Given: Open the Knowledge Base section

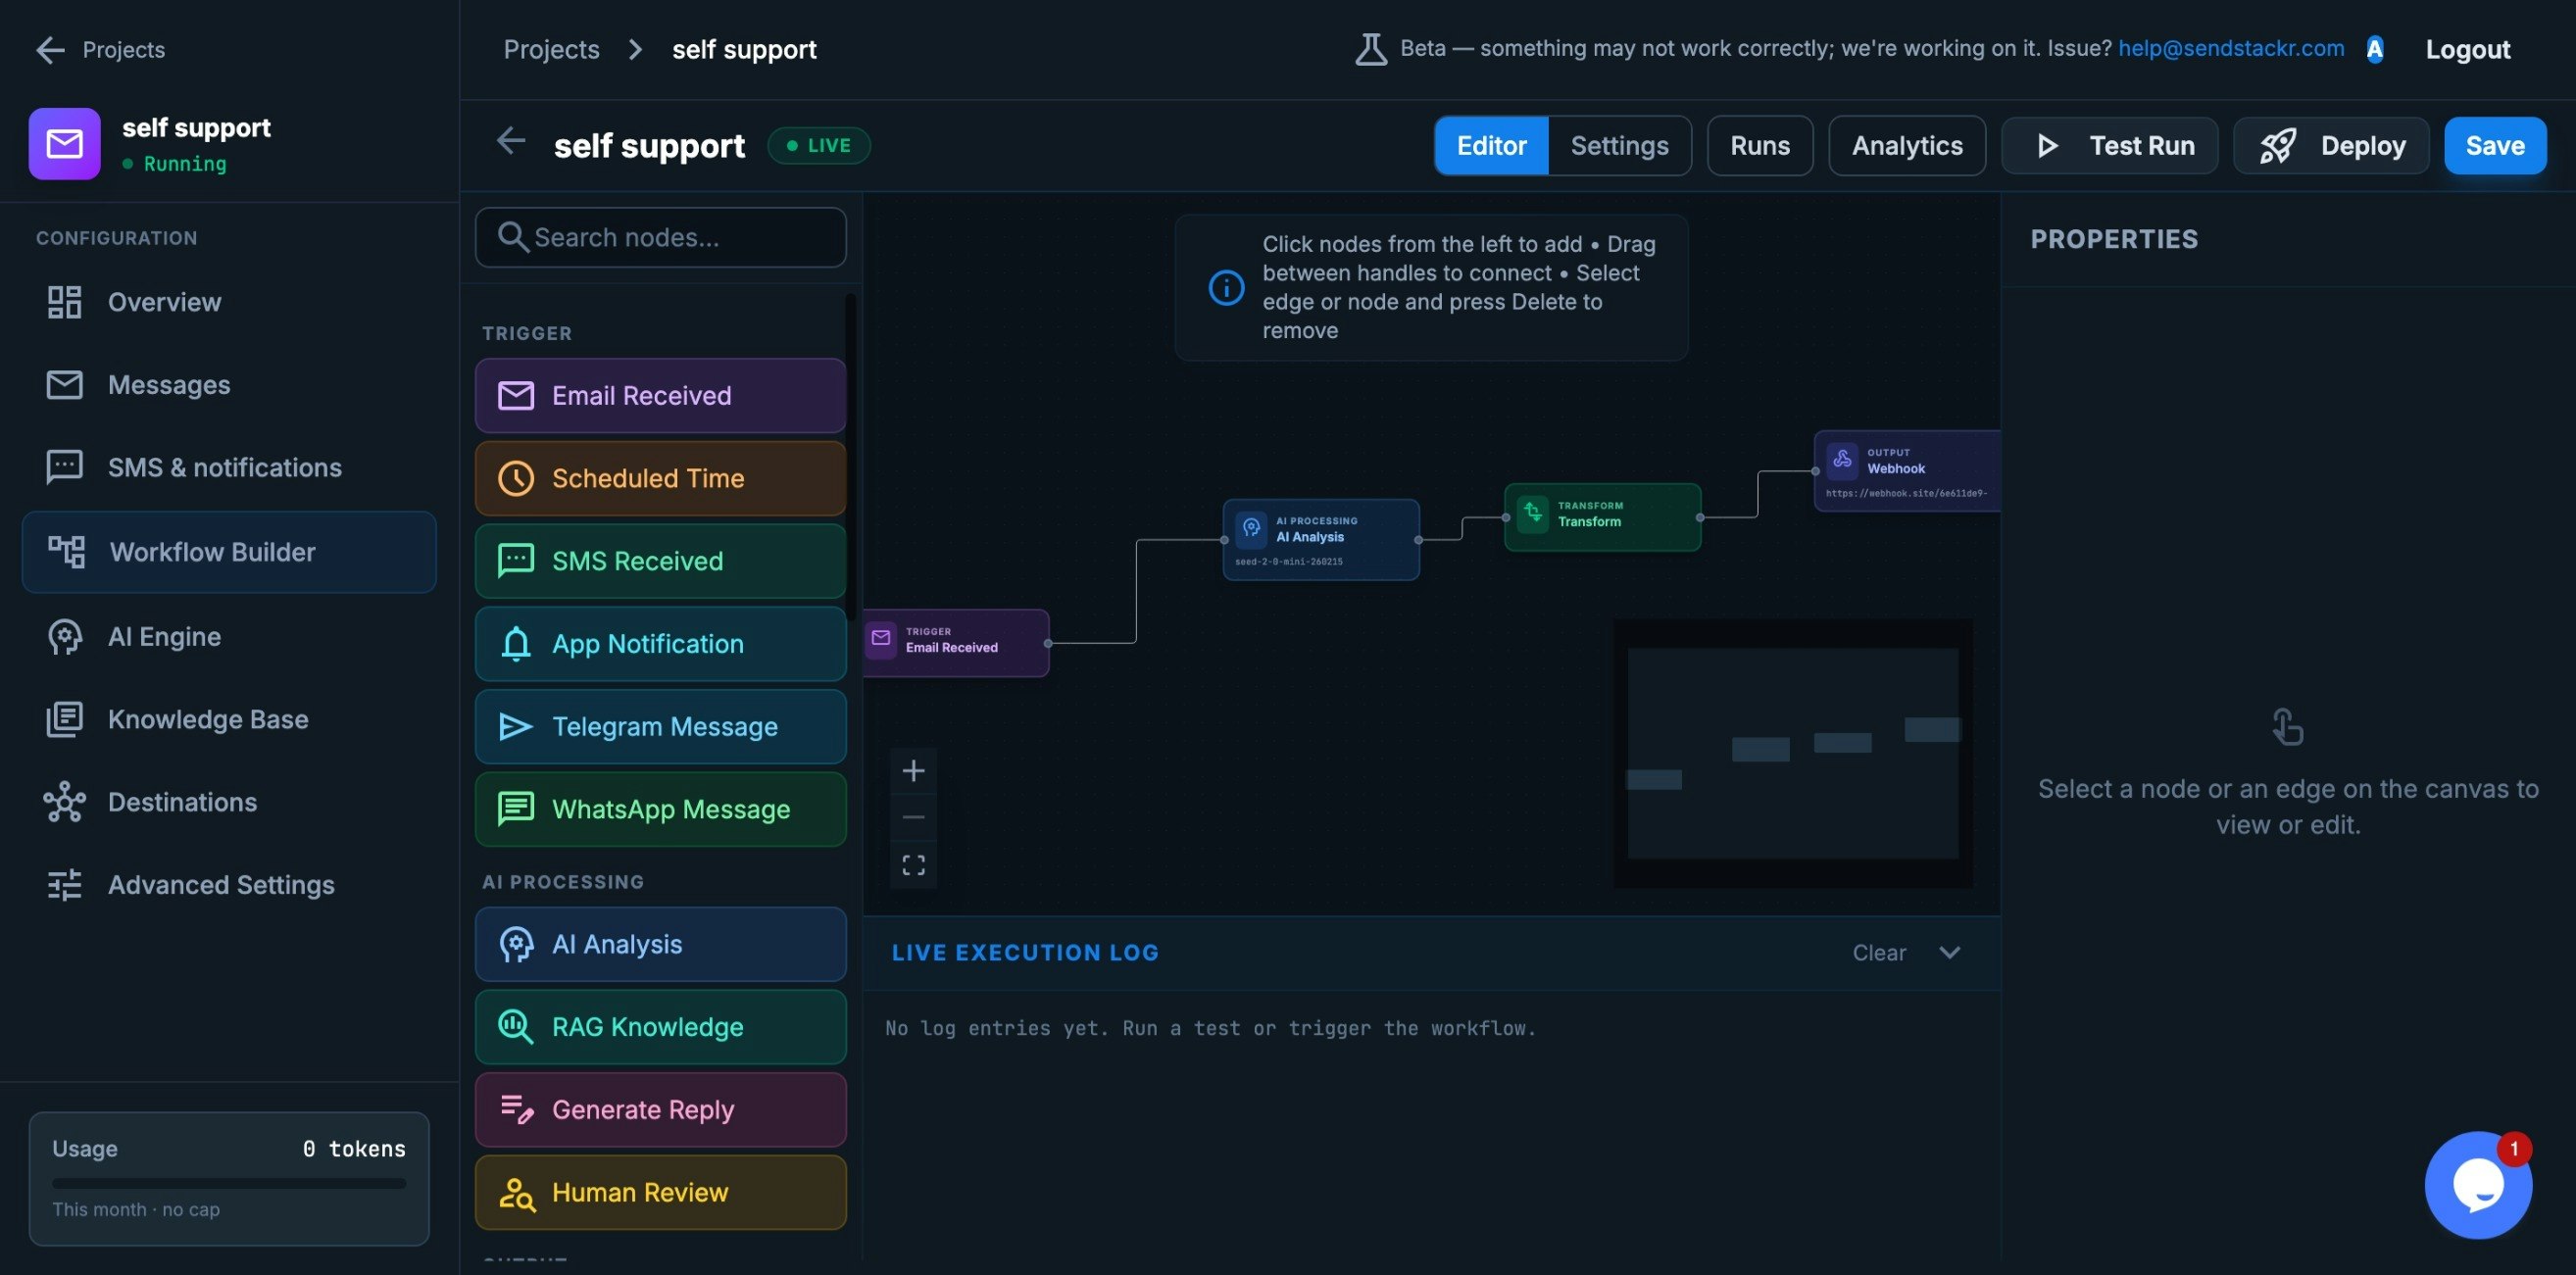Looking at the screenshot, I should [208, 718].
